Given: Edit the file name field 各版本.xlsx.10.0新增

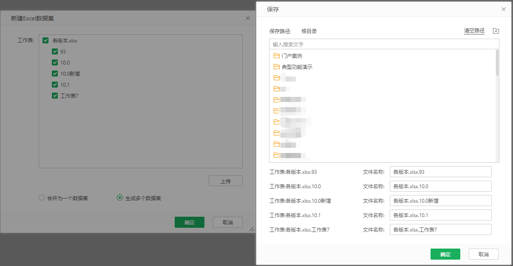Looking at the screenshot, I should click(441, 201).
